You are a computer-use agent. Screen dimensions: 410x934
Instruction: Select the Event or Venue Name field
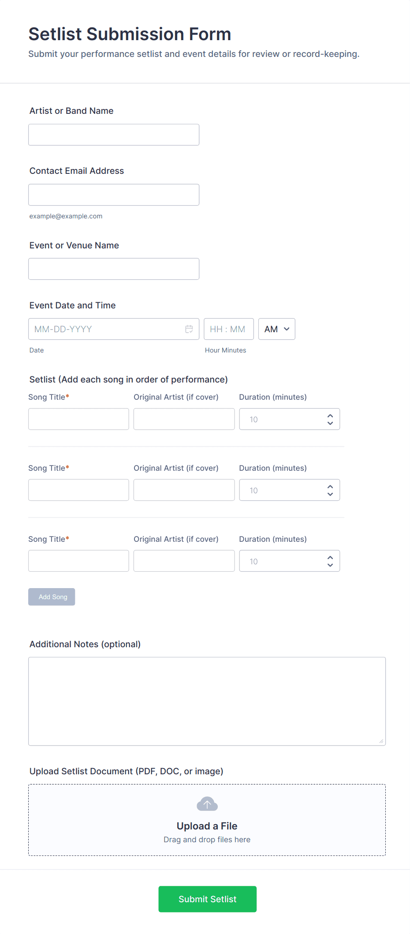click(114, 269)
